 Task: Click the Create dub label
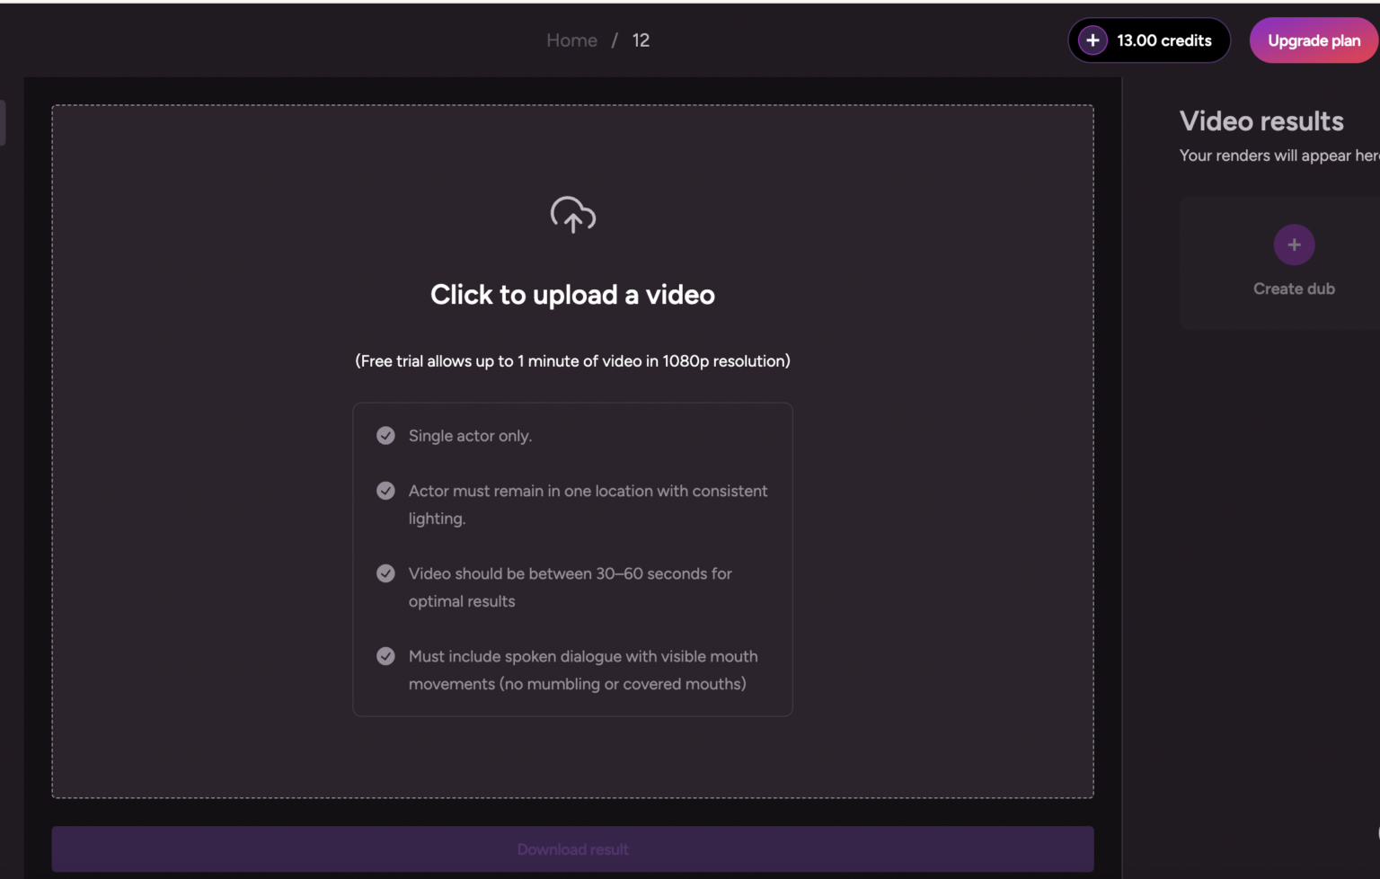1294,289
